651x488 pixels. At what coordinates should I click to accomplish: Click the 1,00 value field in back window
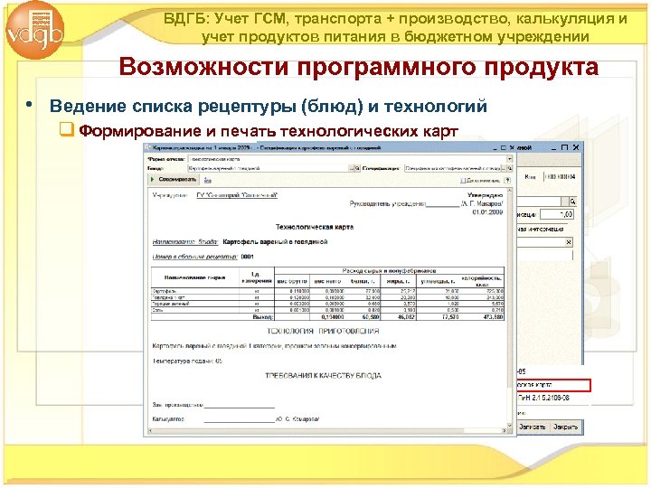[557, 214]
